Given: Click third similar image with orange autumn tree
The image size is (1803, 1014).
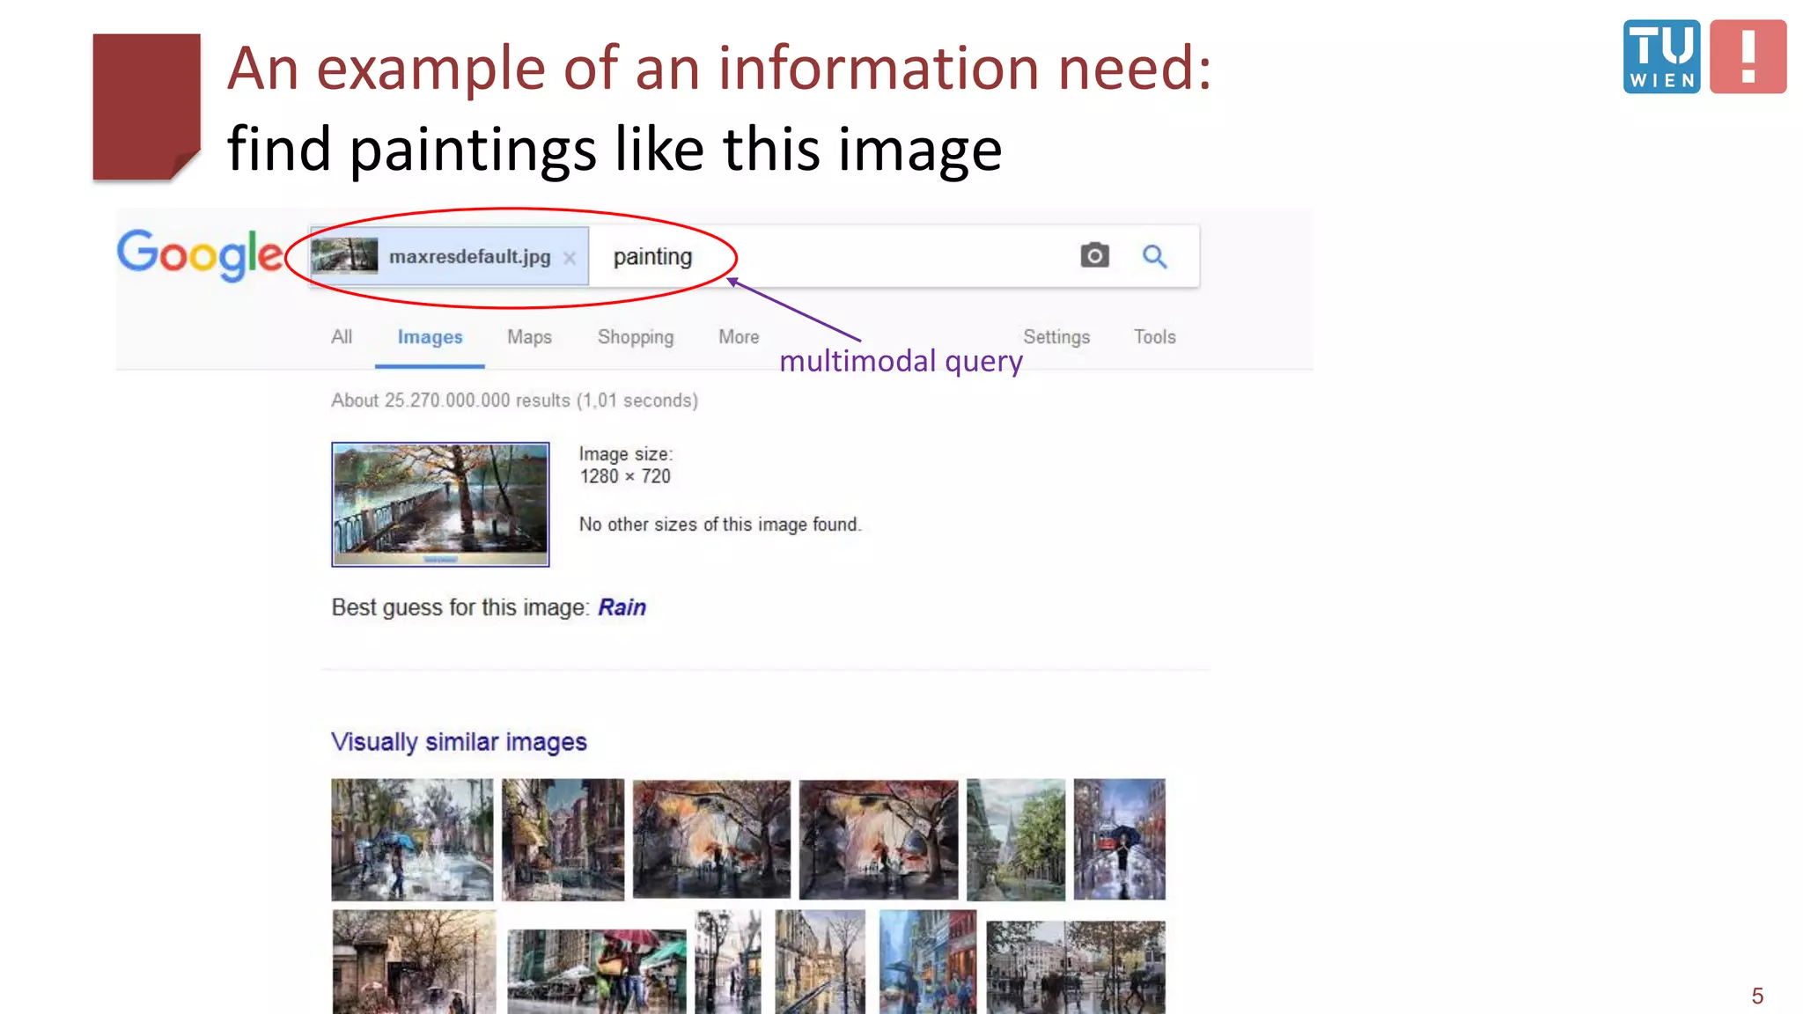Looking at the screenshot, I should click(711, 839).
